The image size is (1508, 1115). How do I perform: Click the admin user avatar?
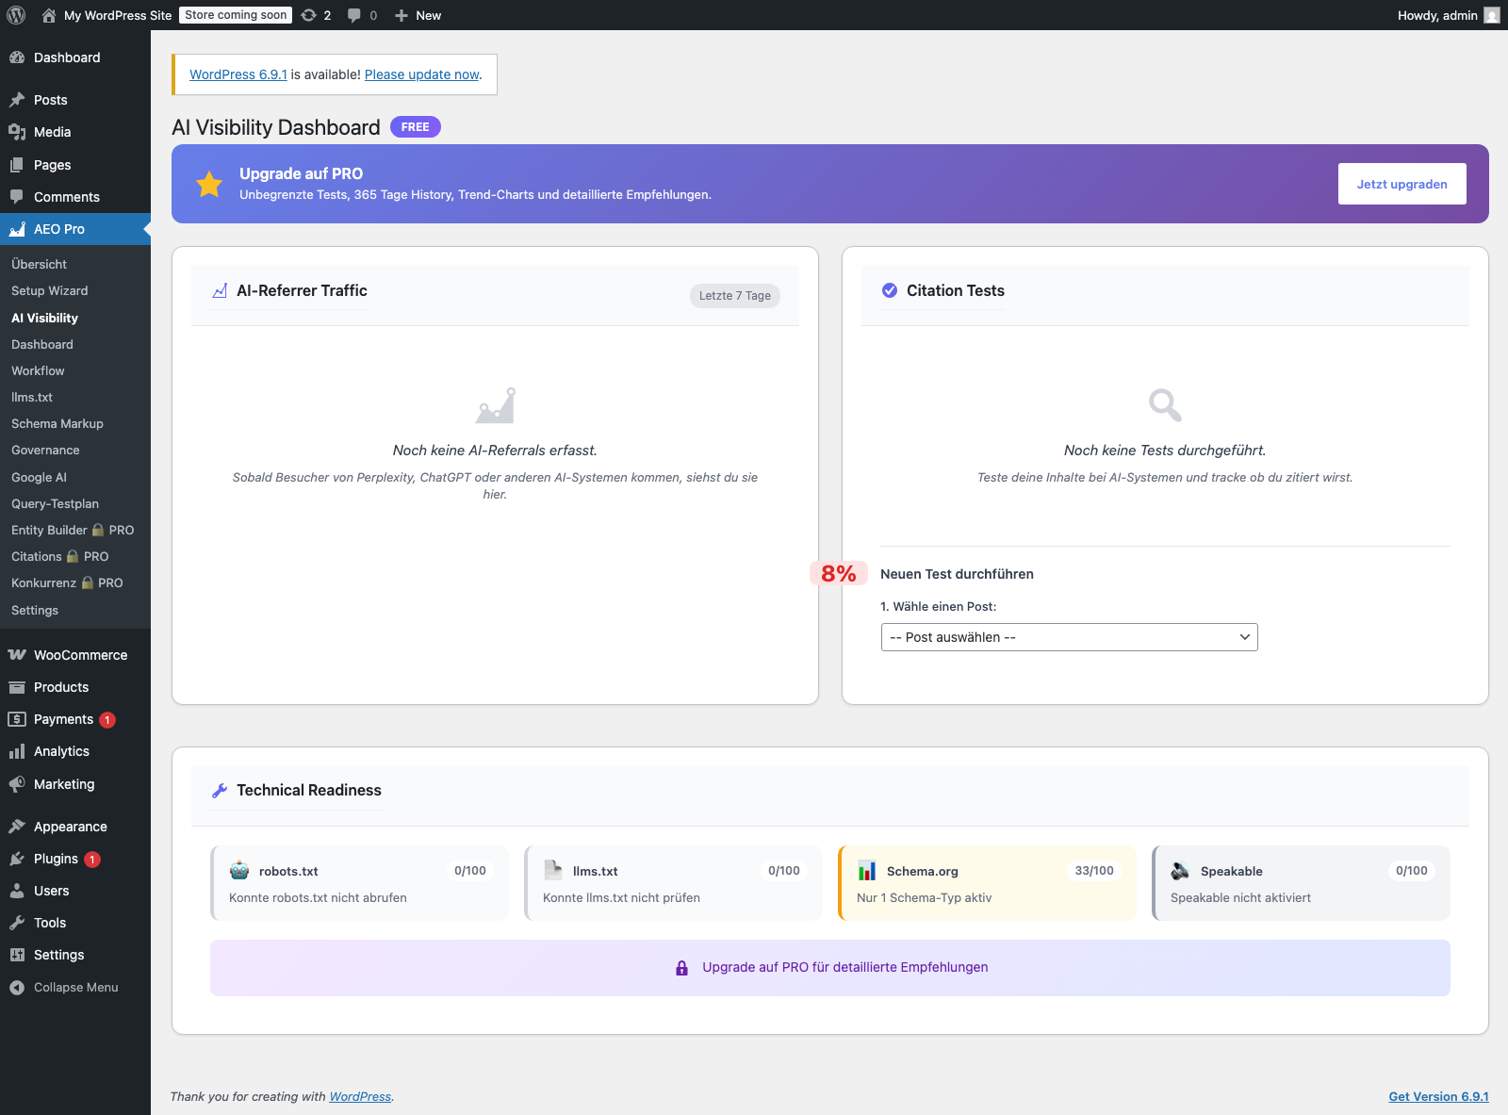tap(1491, 15)
